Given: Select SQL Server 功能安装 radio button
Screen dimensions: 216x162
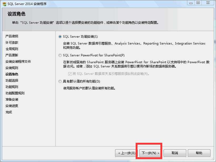Looking at the screenshot, I should click(60, 37).
